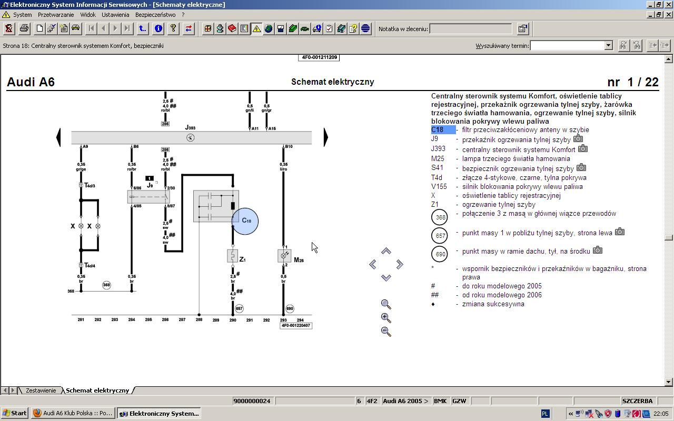
Task: Open the Wyszukiwany termin dropdown arrow
Action: point(608,46)
